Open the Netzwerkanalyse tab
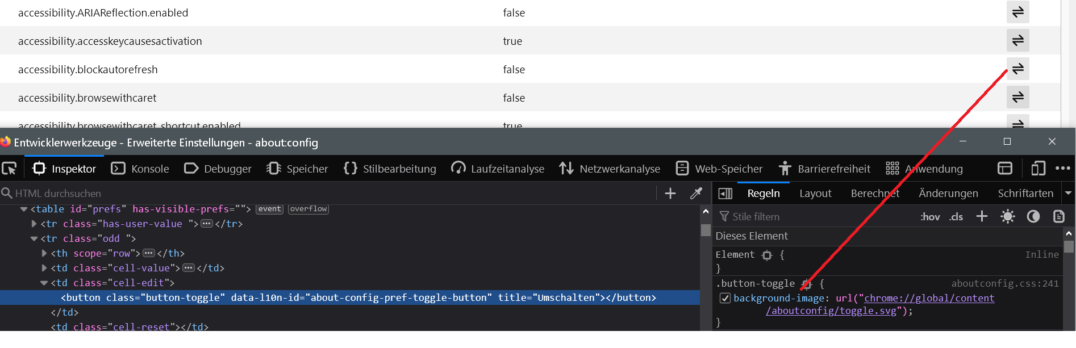The height and width of the screenshot is (348, 1076). [610, 169]
